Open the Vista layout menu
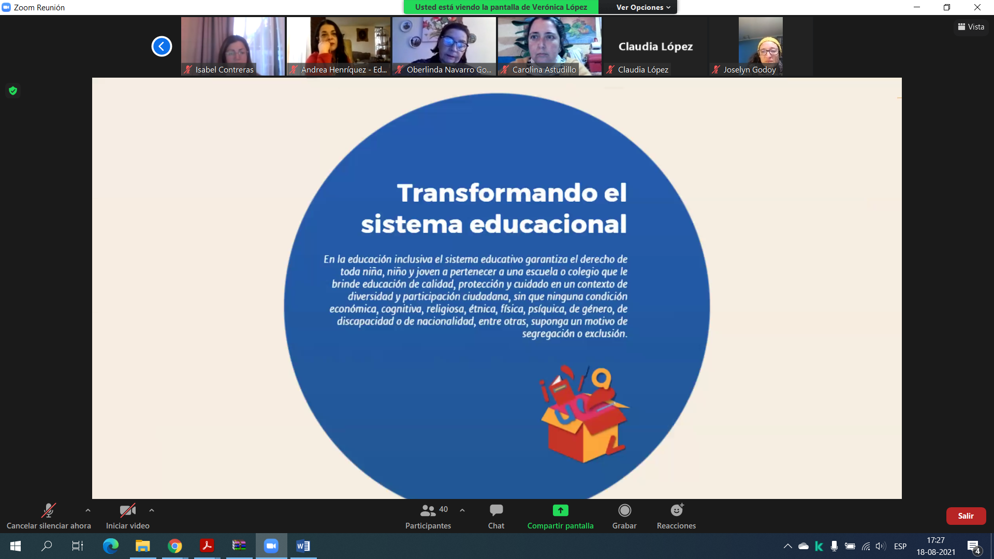This screenshot has height=559, width=994. 971,27
